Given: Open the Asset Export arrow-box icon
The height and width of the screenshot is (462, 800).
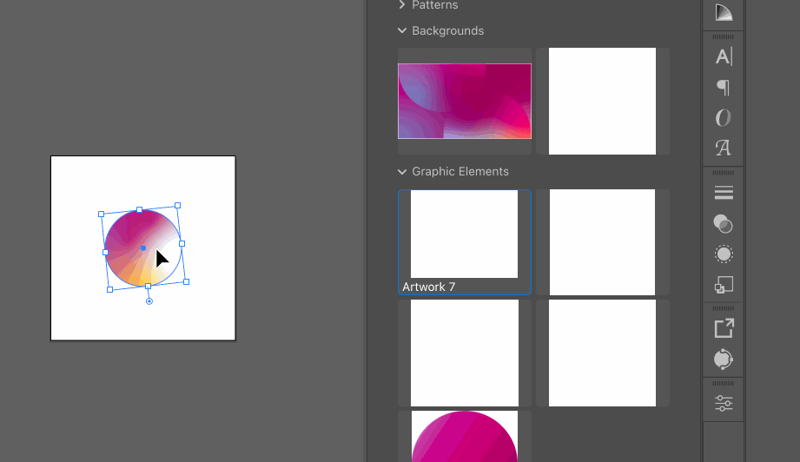Looking at the screenshot, I should tap(724, 328).
